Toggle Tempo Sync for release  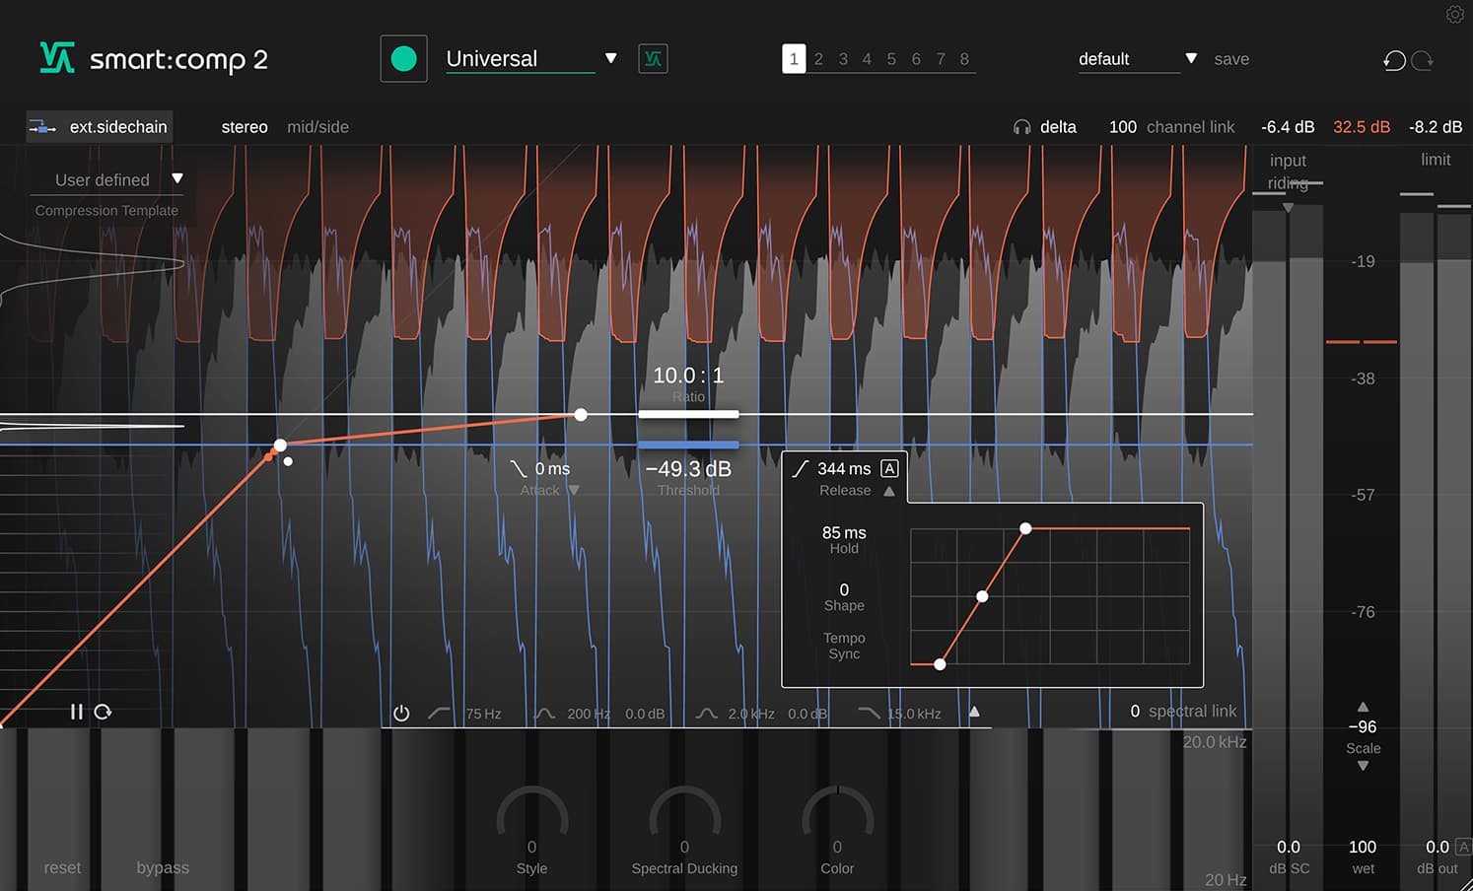click(x=844, y=646)
